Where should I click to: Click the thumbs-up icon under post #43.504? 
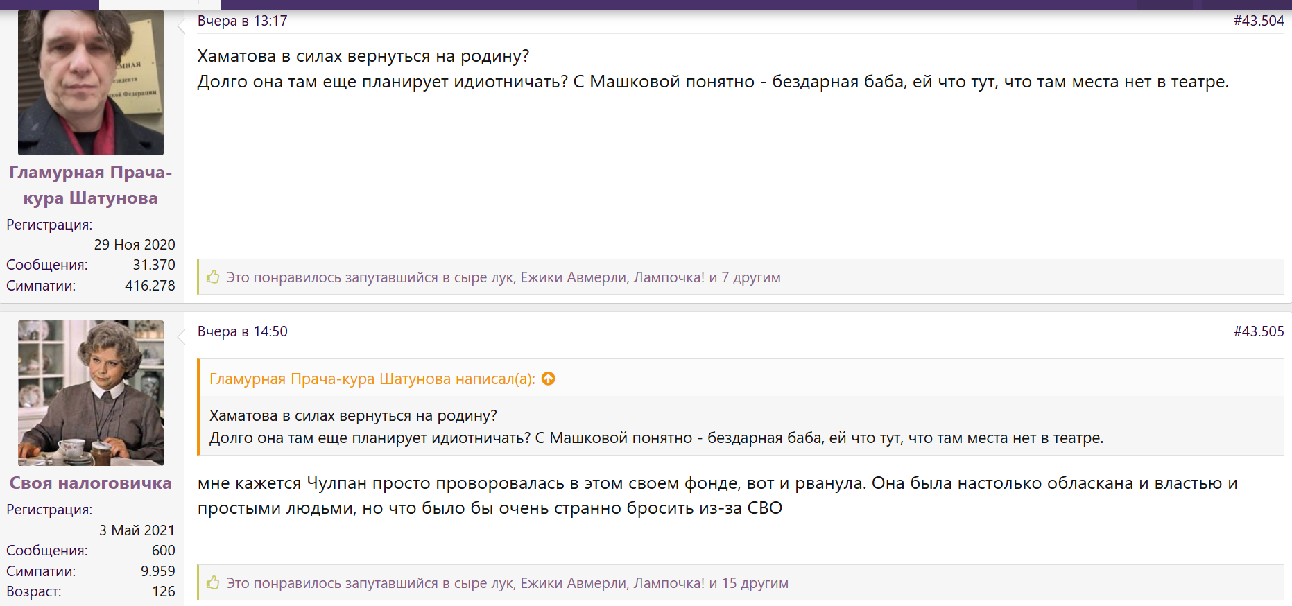click(213, 277)
